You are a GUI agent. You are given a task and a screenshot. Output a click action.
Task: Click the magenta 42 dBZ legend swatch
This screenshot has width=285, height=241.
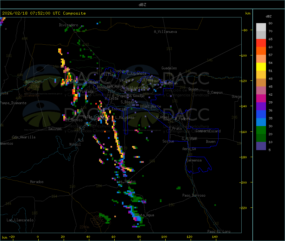(261, 98)
